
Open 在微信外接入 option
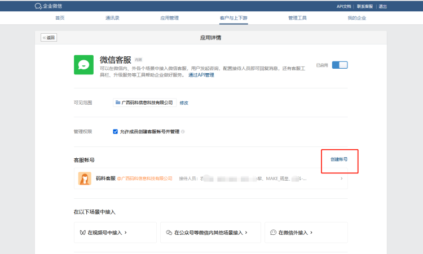point(306,233)
